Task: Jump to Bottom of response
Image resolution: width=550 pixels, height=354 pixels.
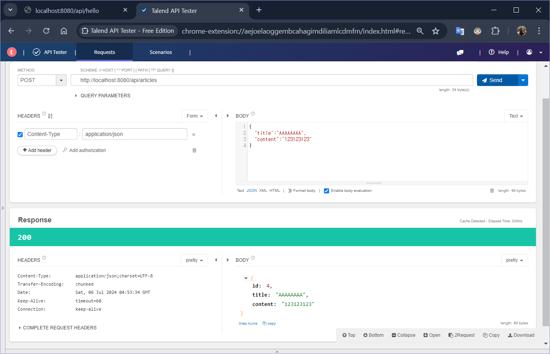Action: (x=373, y=335)
